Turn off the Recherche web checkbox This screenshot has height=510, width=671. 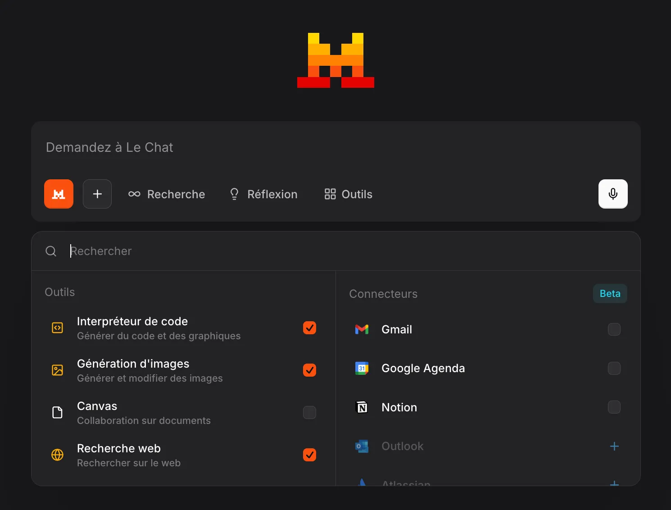point(309,455)
